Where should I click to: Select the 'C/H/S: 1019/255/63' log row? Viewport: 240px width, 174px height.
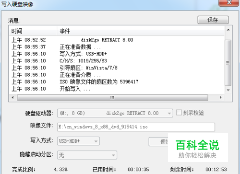point(117,61)
